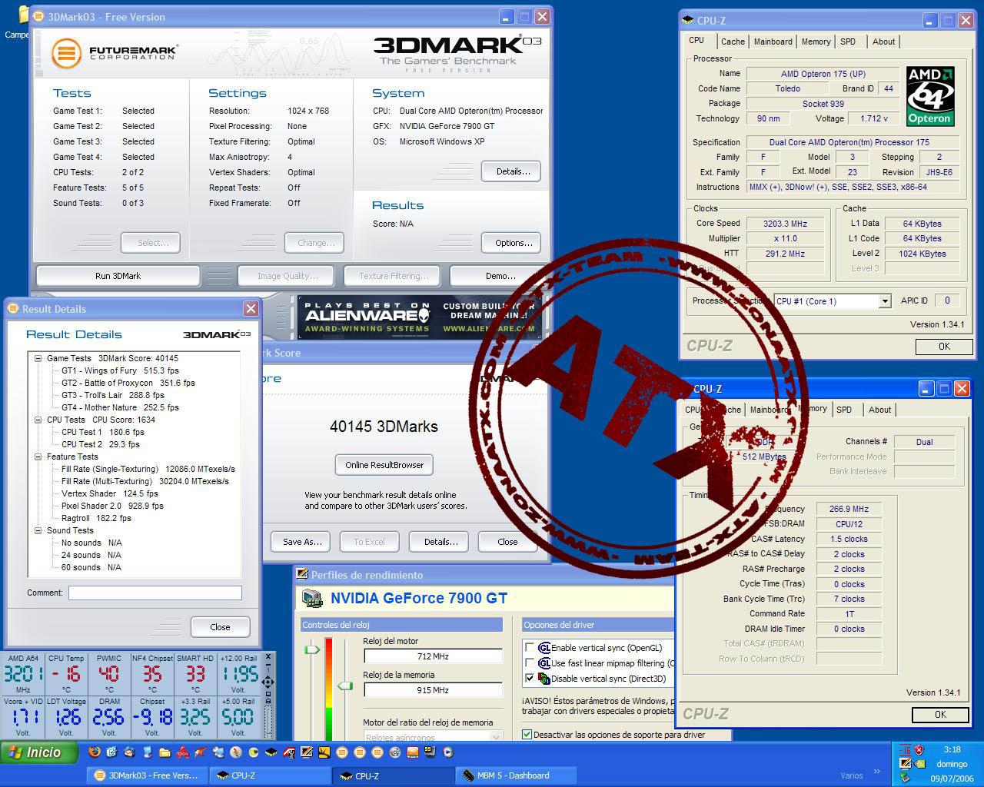Click Save As... in the score window
This screenshot has width=984, height=787.
[x=301, y=542]
